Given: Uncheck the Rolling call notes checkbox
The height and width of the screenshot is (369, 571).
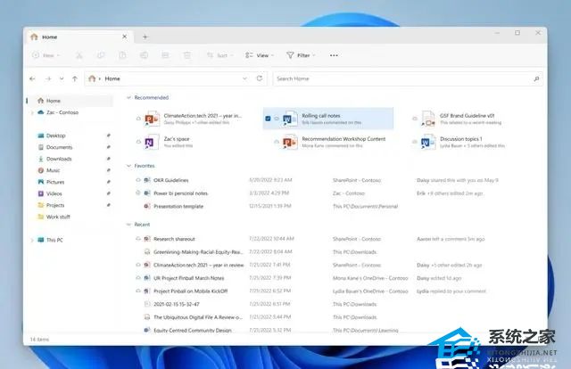Looking at the screenshot, I should pyautogui.click(x=269, y=119).
